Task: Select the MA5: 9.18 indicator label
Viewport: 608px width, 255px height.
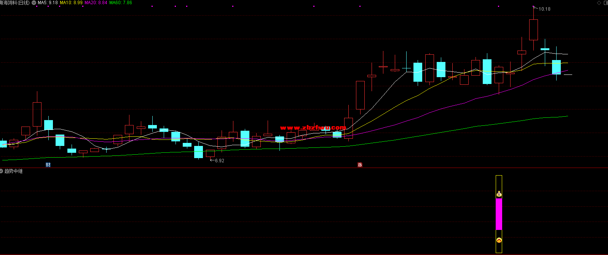Action: (x=48, y=3)
